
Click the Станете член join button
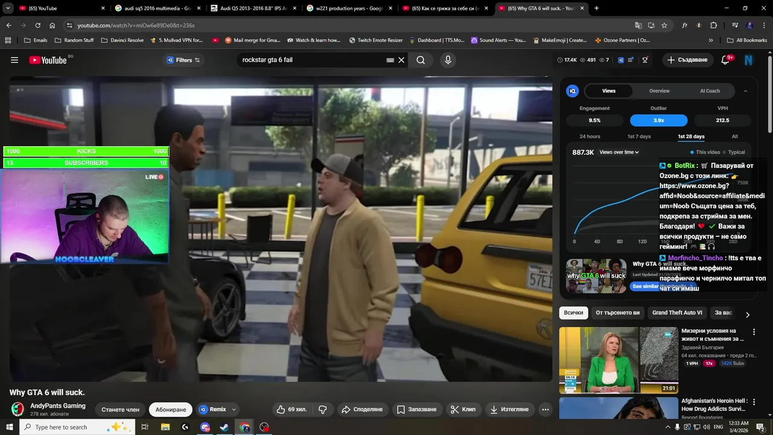coord(120,409)
